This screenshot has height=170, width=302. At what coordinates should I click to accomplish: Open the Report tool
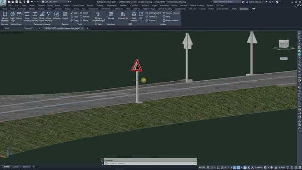coord(65,16)
